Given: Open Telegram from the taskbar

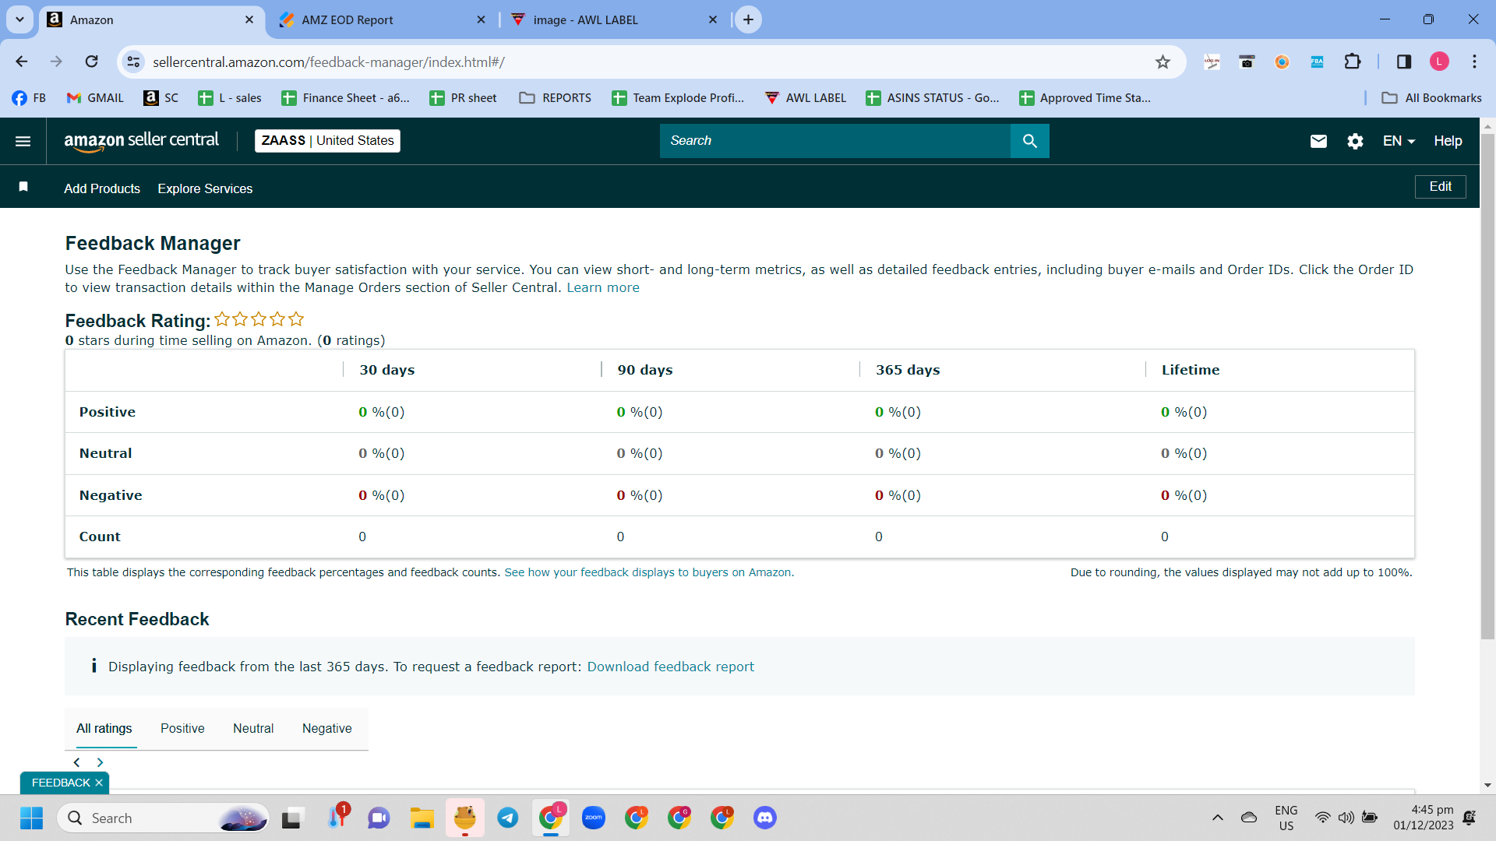Looking at the screenshot, I should coord(508,818).
